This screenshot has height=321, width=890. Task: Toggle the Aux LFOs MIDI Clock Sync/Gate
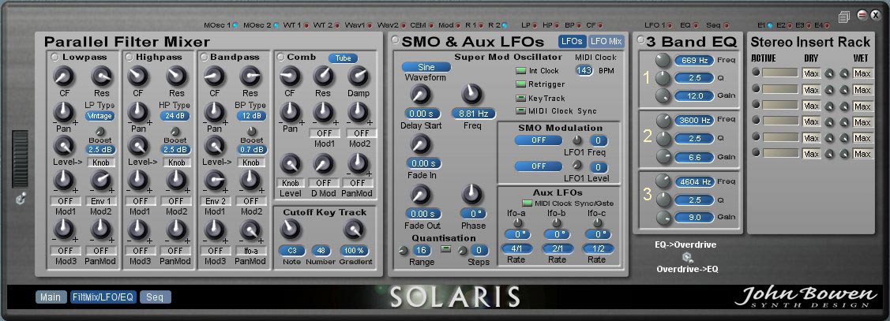pos(526,203)
